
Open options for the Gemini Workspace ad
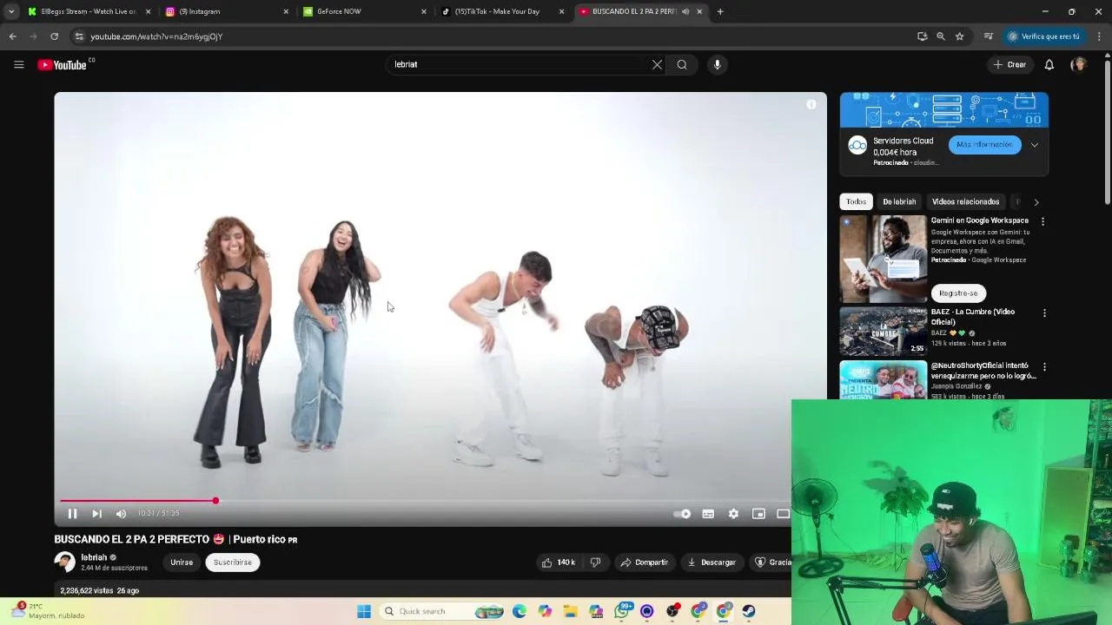click(1042, 221)
